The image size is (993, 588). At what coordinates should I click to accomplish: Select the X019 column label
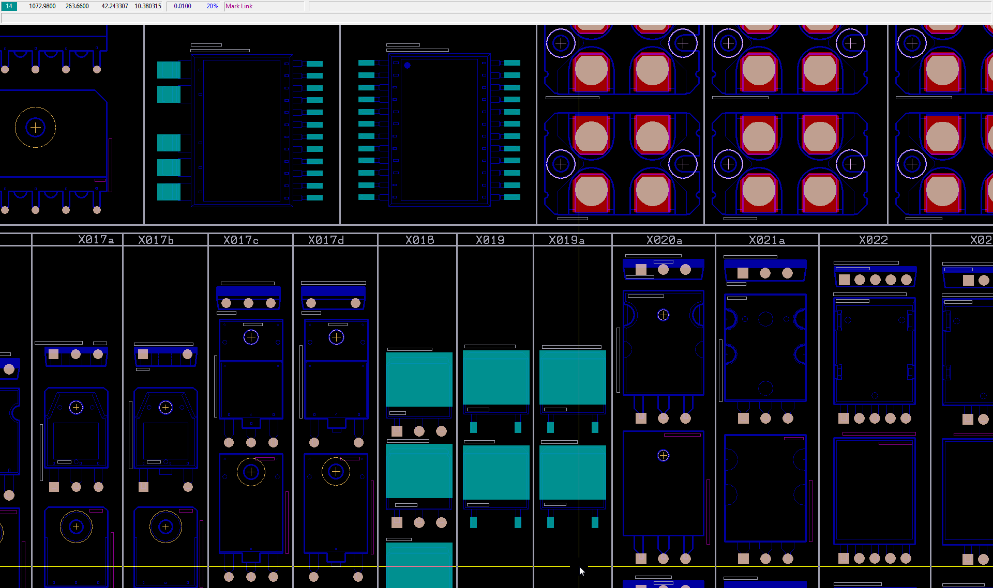coord(490,240)
